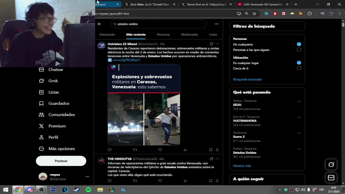Bookmark THE HINDUTVA post
The height and width of the screenshot is (194, 345).
pos(211,181)
